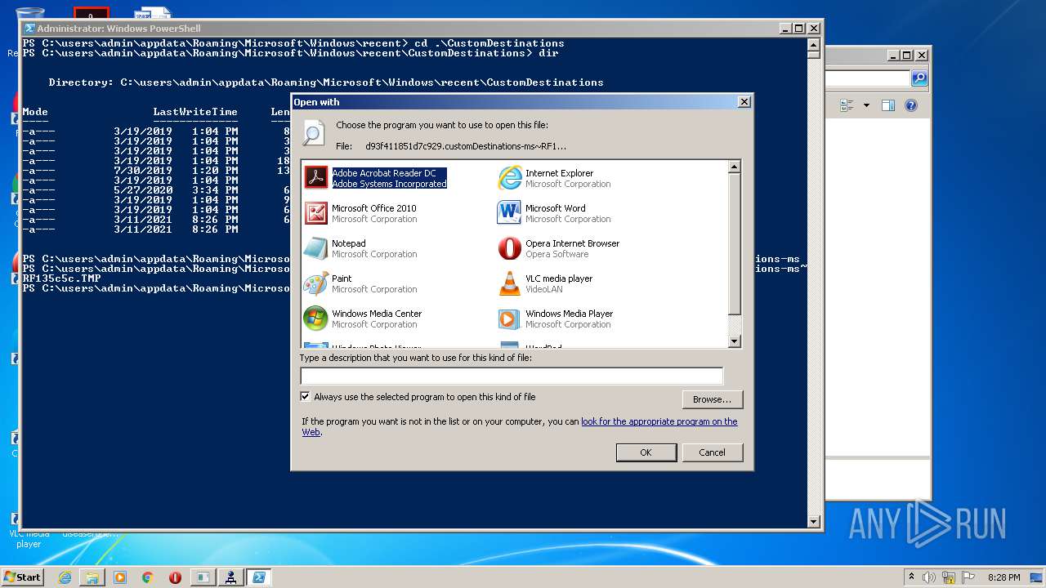1046x588 pixels.
Task: Click network computer taskbar icon
Action: tap(231, 577)
